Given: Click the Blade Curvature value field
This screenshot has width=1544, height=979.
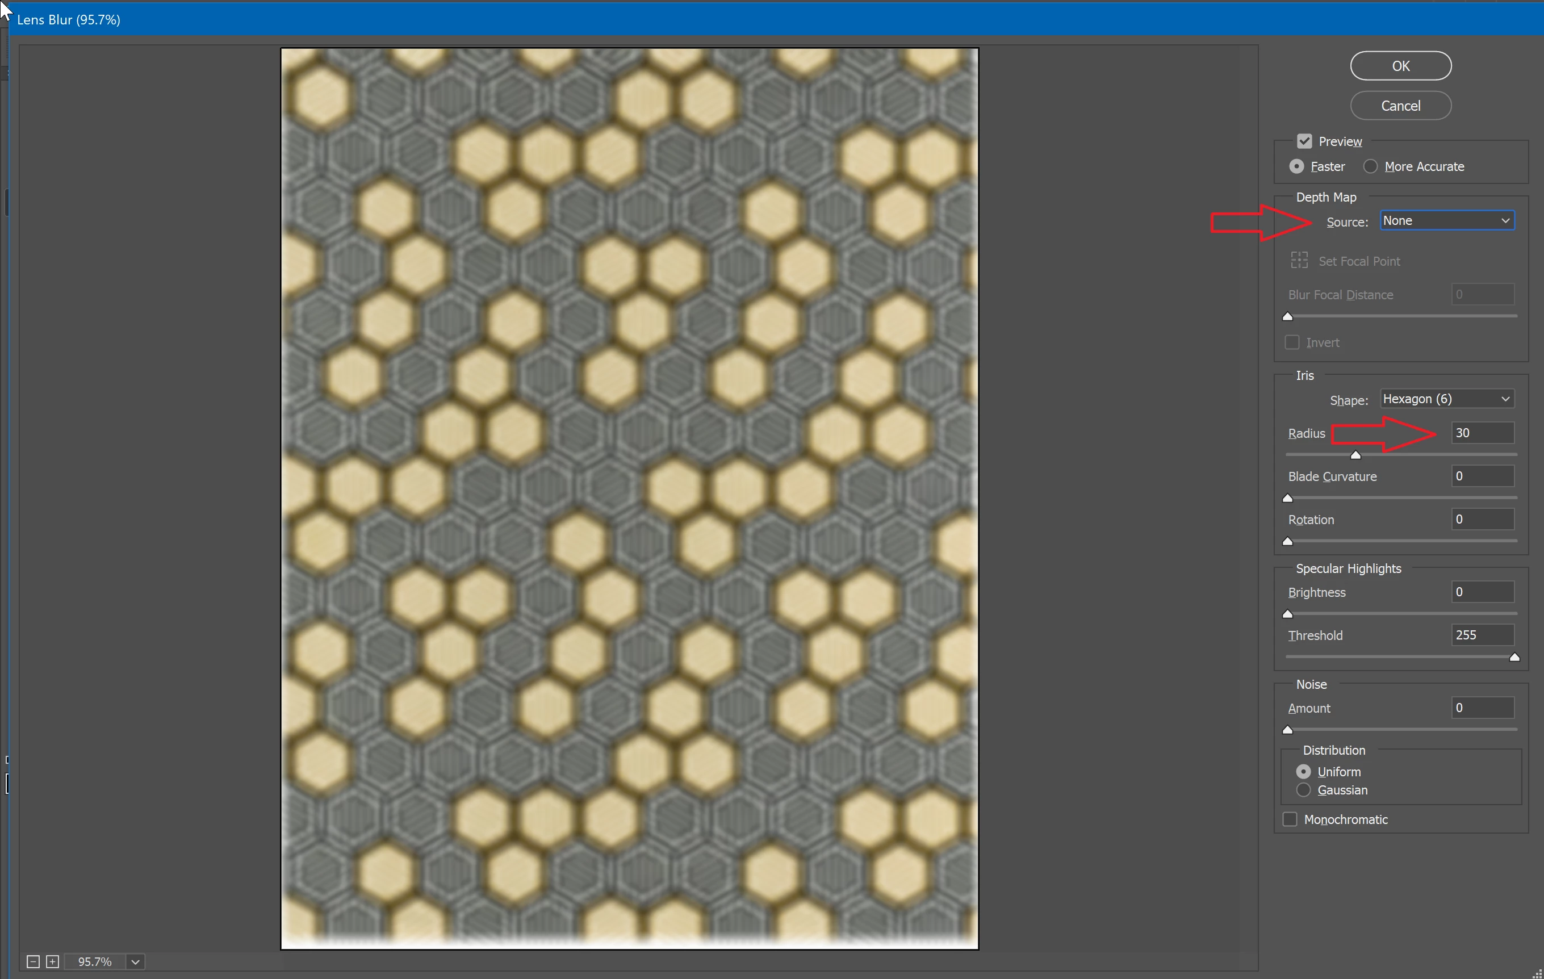Looking at the screenshot, I should point(1483,476).
